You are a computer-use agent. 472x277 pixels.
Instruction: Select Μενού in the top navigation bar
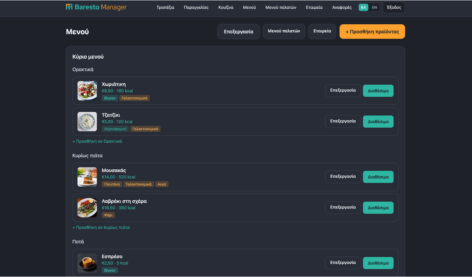249,7
